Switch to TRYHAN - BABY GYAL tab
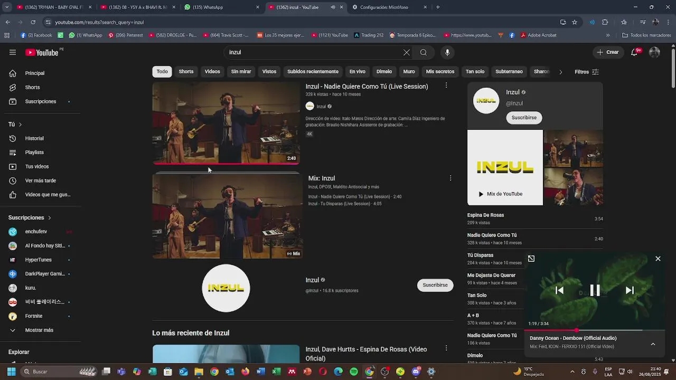676x380 pixels. pyautogui.click(x=54, y=7)
